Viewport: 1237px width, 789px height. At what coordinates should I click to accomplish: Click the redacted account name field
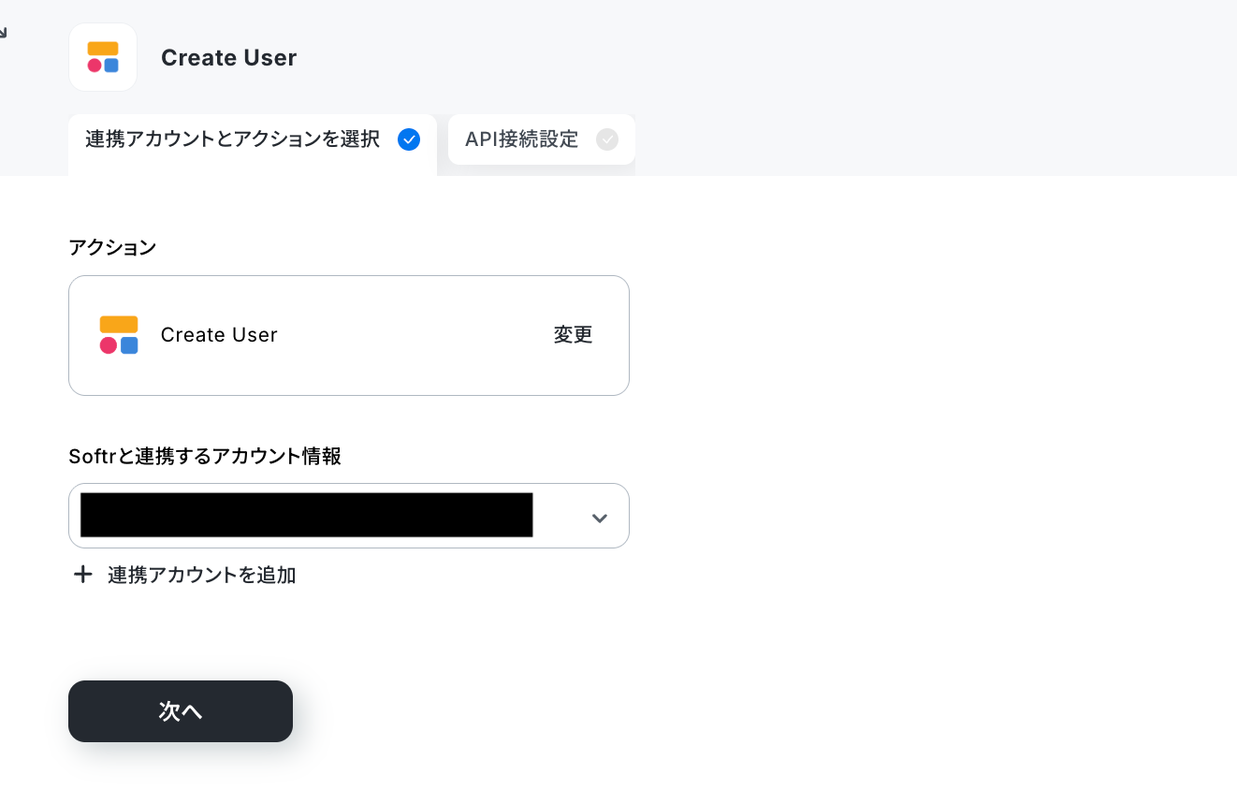pyautogui.click(x=307, y=515)
